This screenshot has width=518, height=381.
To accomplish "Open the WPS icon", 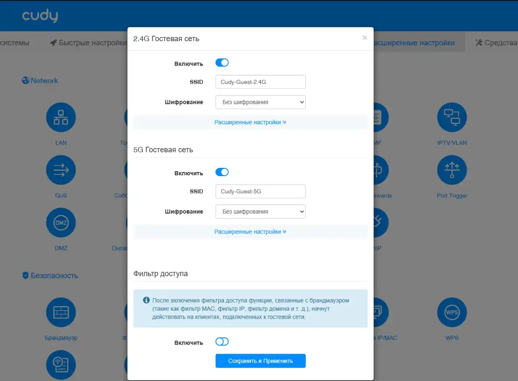I will click(452, 313).
